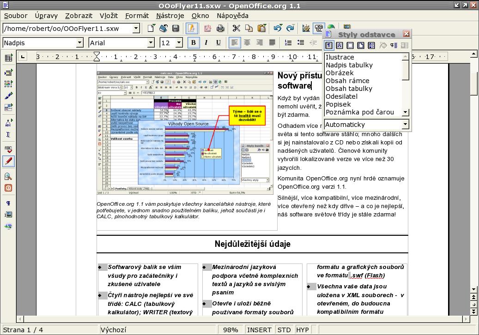Toggle Edit File mode icon
The image size is (479, 335).
click(192, 28)
